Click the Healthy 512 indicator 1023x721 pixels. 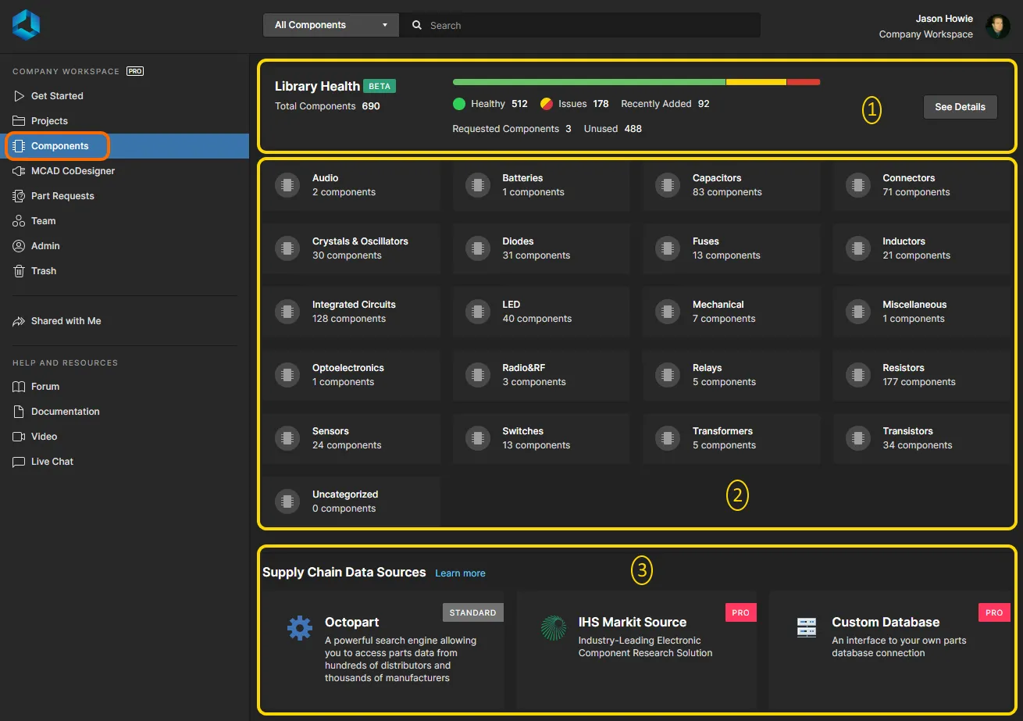point(490,104)
